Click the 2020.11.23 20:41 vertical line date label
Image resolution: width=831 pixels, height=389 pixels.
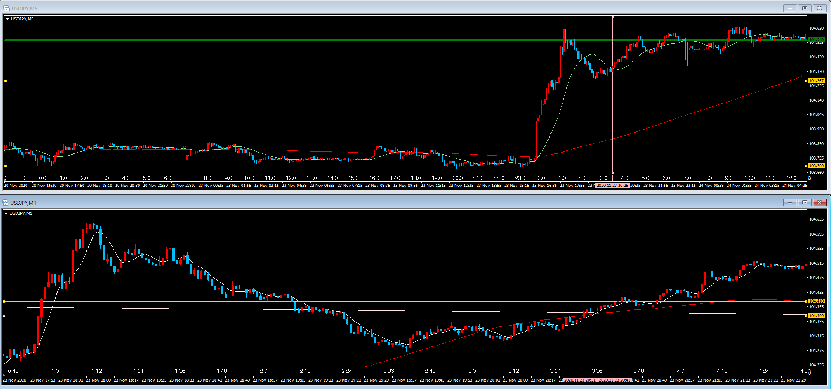[x=615, y=380]
